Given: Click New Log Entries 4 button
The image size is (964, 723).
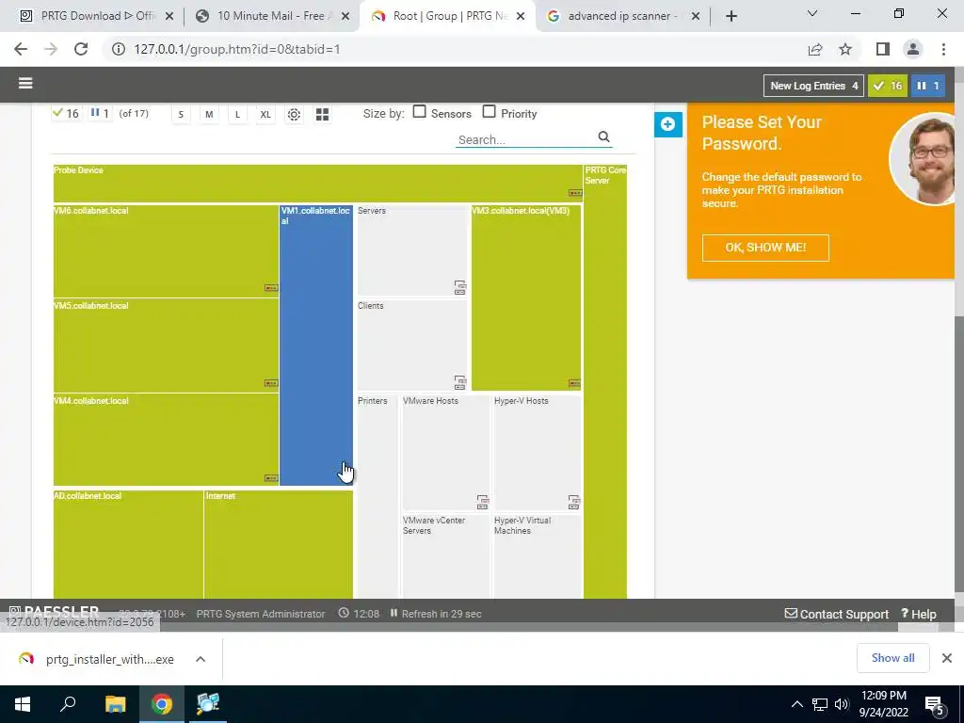Looking at the screenshot, I should [813, 86].
